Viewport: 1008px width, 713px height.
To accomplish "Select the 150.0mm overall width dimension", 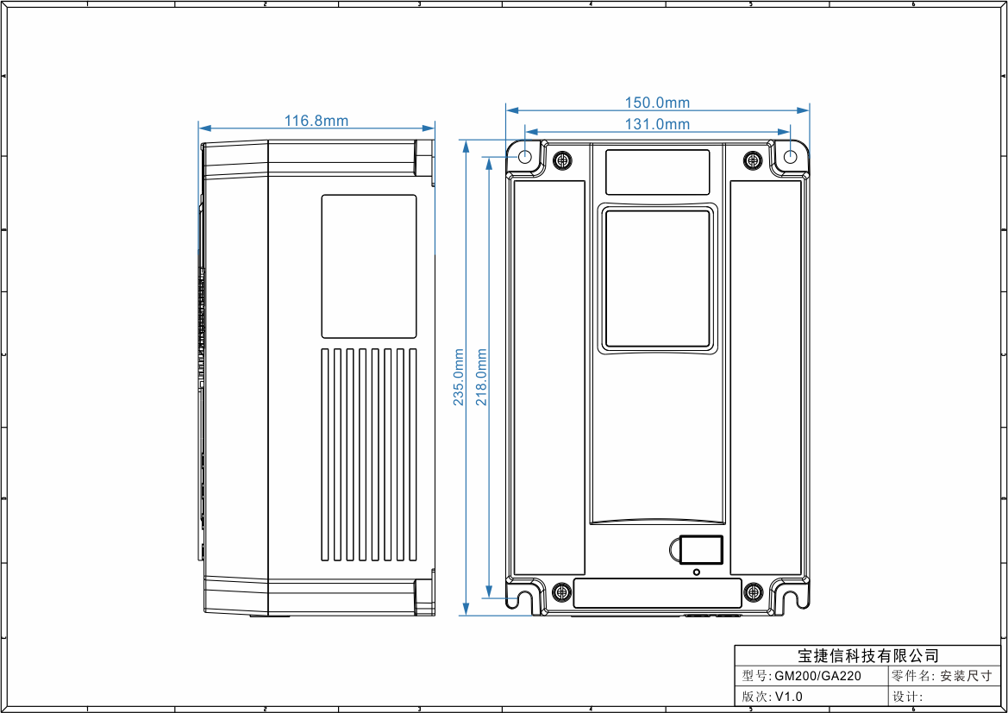I will point(657,103).
